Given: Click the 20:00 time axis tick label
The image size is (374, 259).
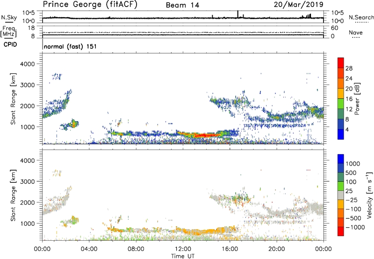Looking at the screenshot, I should 276,249.
